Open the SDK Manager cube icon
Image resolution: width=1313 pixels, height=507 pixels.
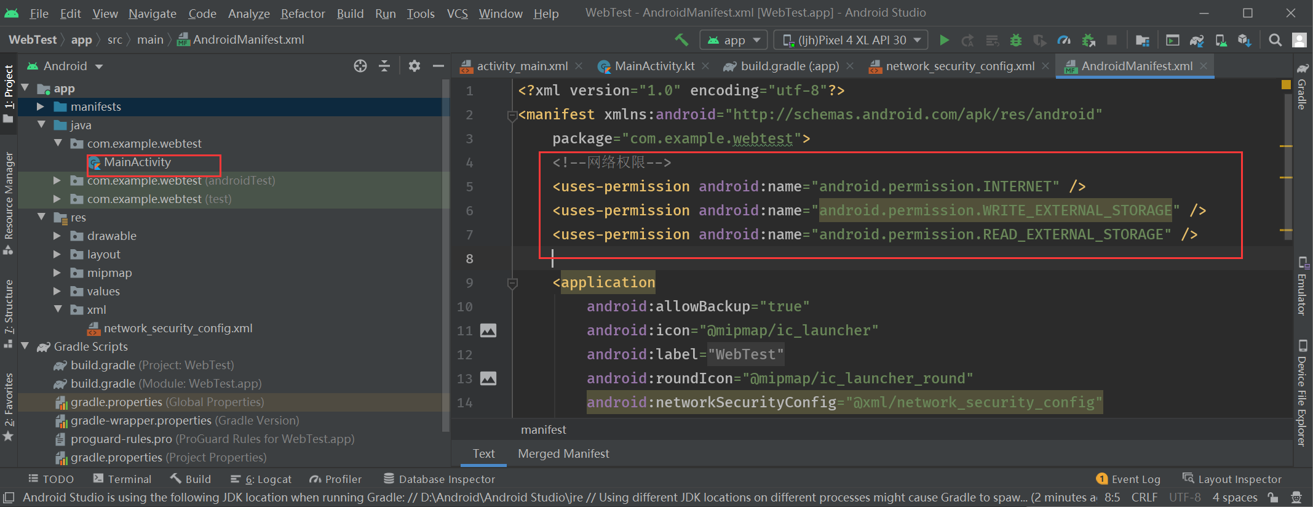pyautogui.click(x=1245, y=40)
